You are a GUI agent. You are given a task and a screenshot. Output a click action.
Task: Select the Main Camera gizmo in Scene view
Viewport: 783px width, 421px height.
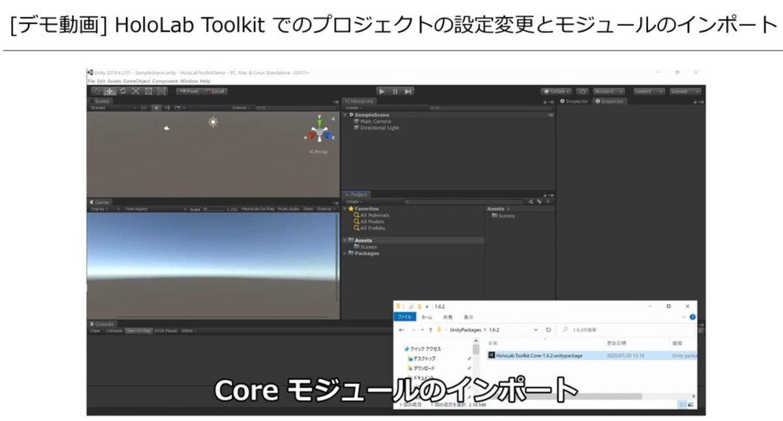[x=167, y=128]
